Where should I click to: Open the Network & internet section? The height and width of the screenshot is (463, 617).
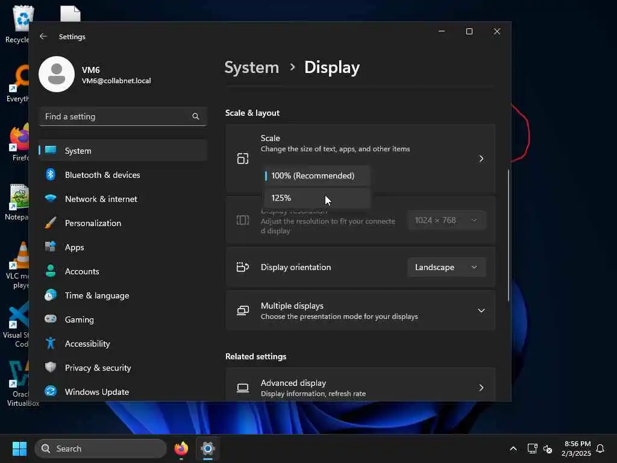(123, 199)
